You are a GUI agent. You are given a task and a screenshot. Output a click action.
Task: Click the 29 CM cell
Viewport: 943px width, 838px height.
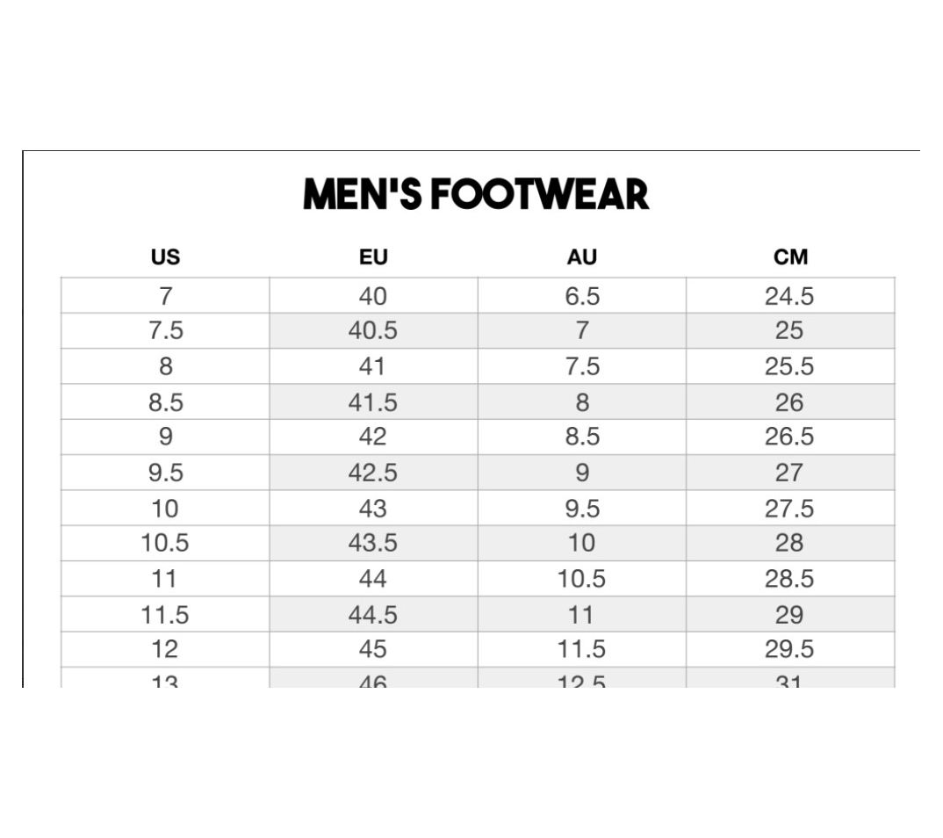click(x=789, y=615)
